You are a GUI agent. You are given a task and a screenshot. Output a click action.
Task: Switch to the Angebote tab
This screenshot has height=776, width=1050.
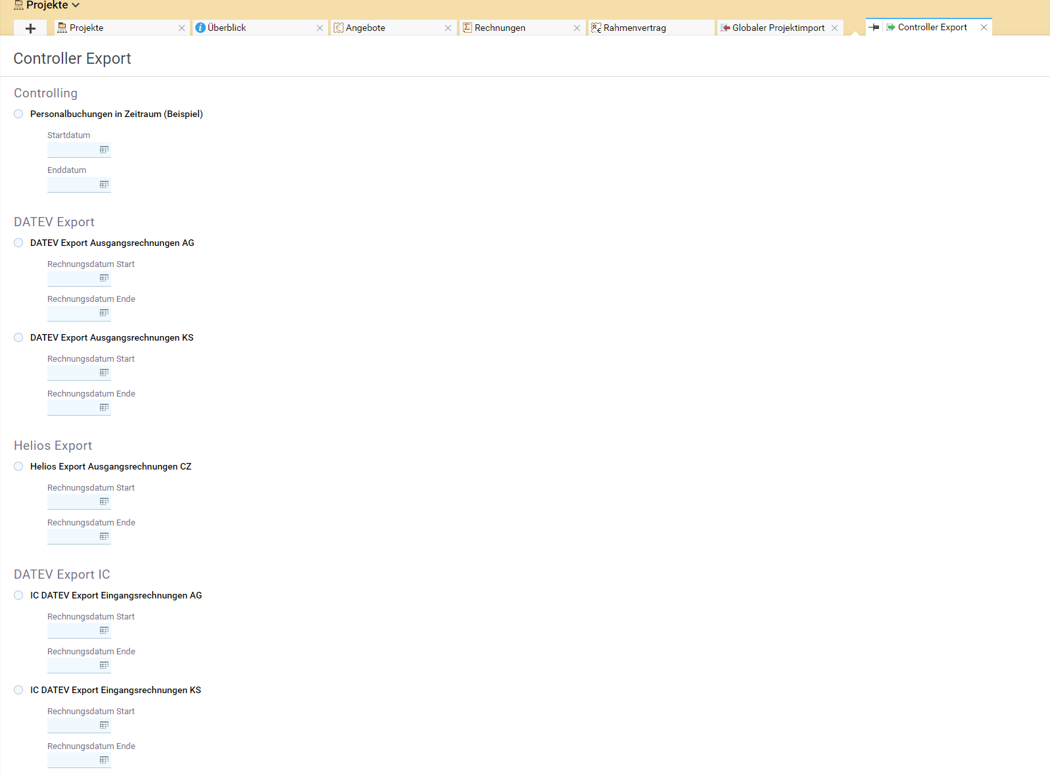click(394, 28)
